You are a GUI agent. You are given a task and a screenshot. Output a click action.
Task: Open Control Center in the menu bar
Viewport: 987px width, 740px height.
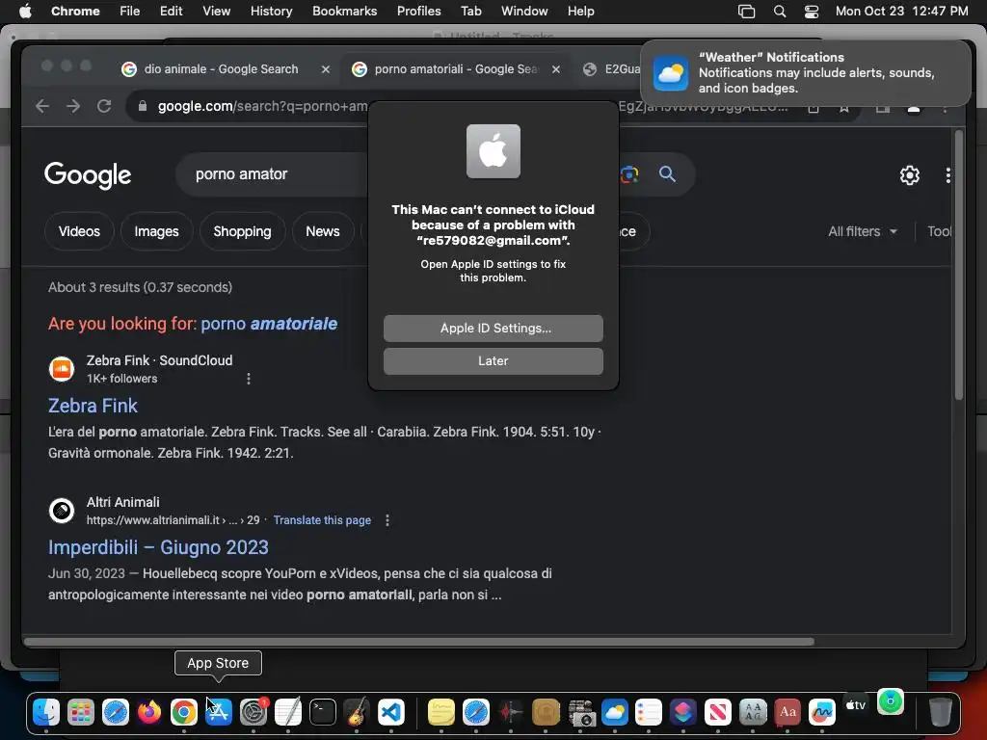click(812, 12)
